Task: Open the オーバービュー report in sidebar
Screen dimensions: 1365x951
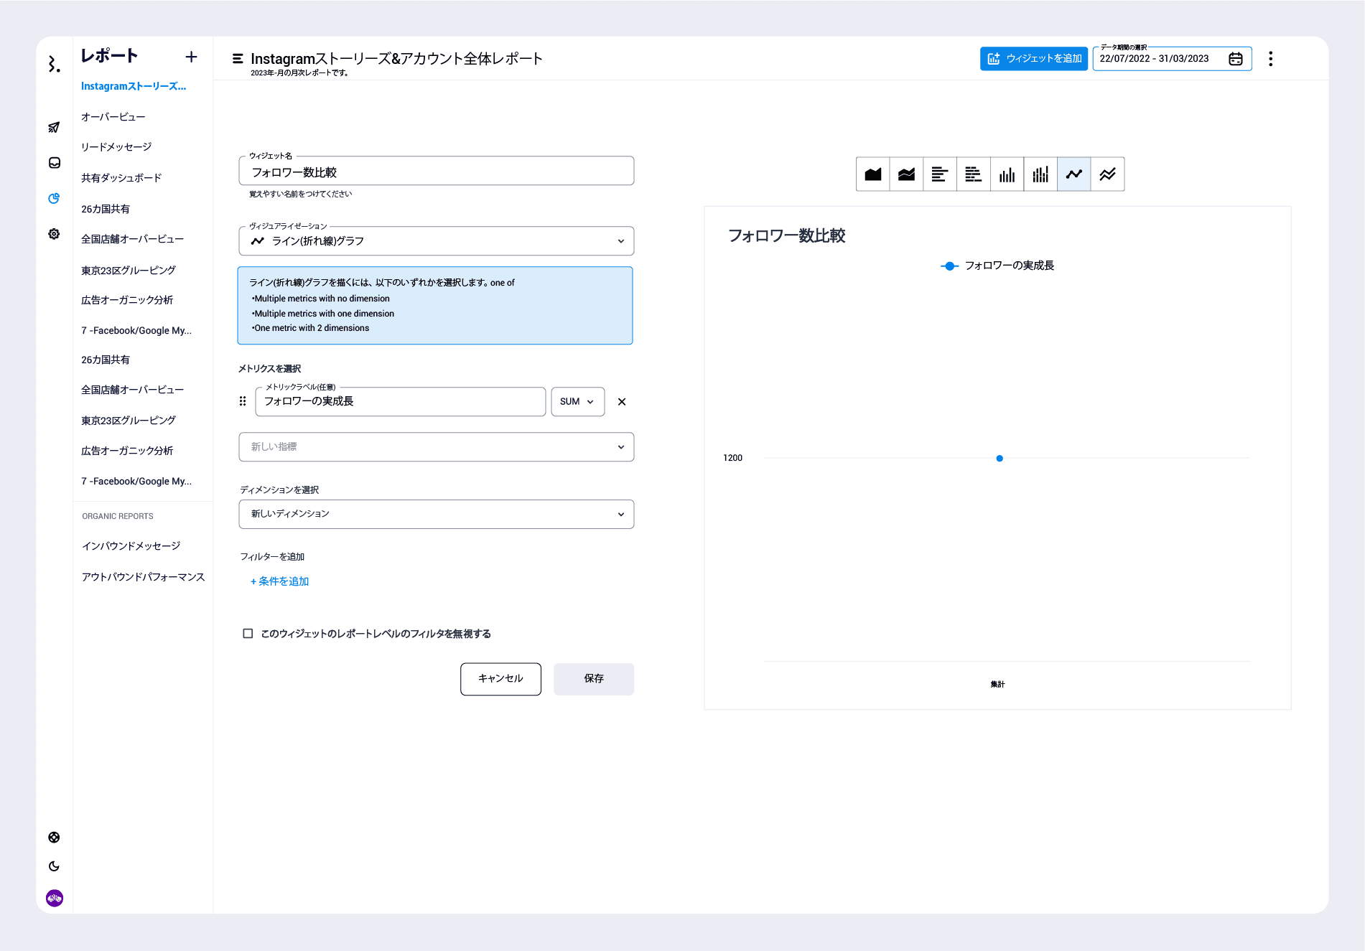Action: tap(113, 117)
